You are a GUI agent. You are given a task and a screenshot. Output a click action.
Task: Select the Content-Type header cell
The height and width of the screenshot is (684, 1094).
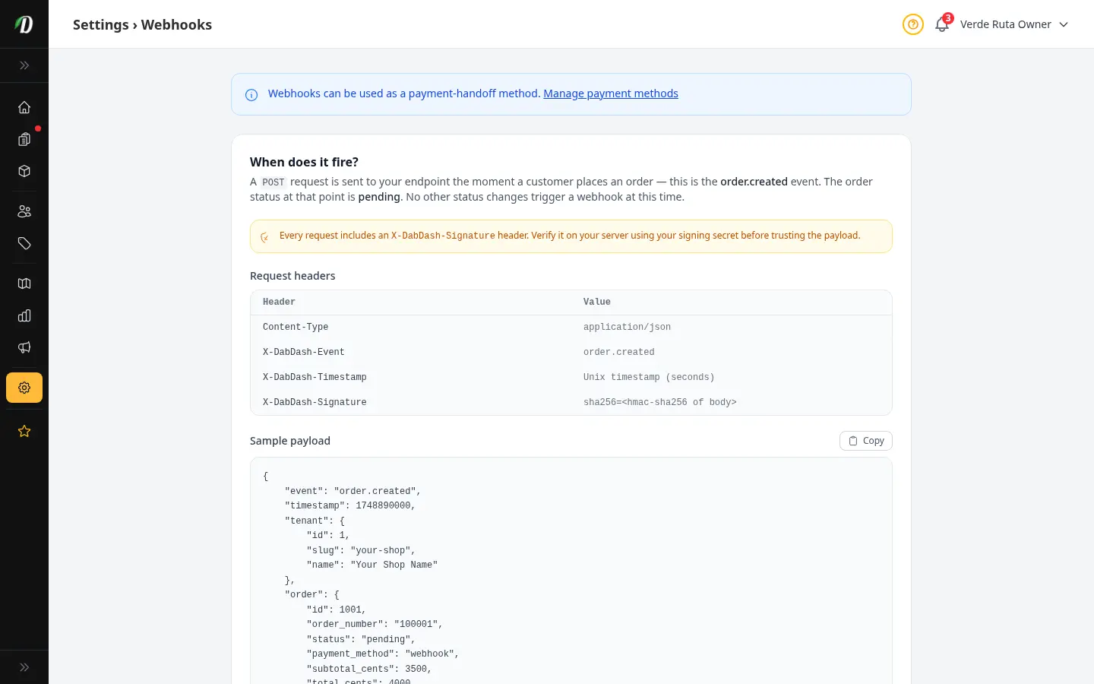(x=296, y=327)
